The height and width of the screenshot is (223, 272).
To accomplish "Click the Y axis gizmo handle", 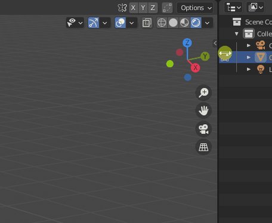I will click(205, 57).
